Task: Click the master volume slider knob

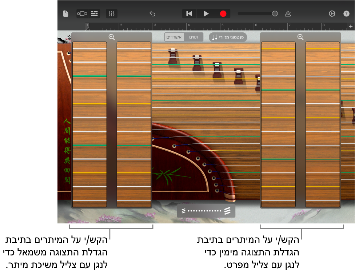Action: point(275,14)
